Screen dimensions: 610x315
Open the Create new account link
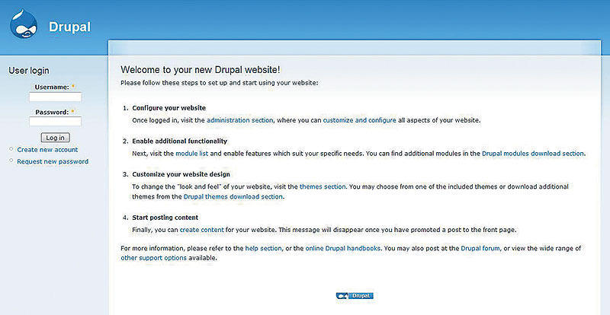pyautogui.click(x=47, y=150)
